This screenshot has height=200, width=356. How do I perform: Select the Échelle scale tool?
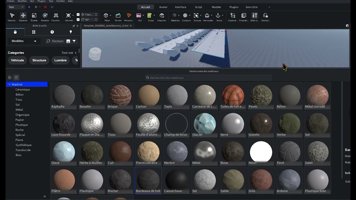click(34, 17)
